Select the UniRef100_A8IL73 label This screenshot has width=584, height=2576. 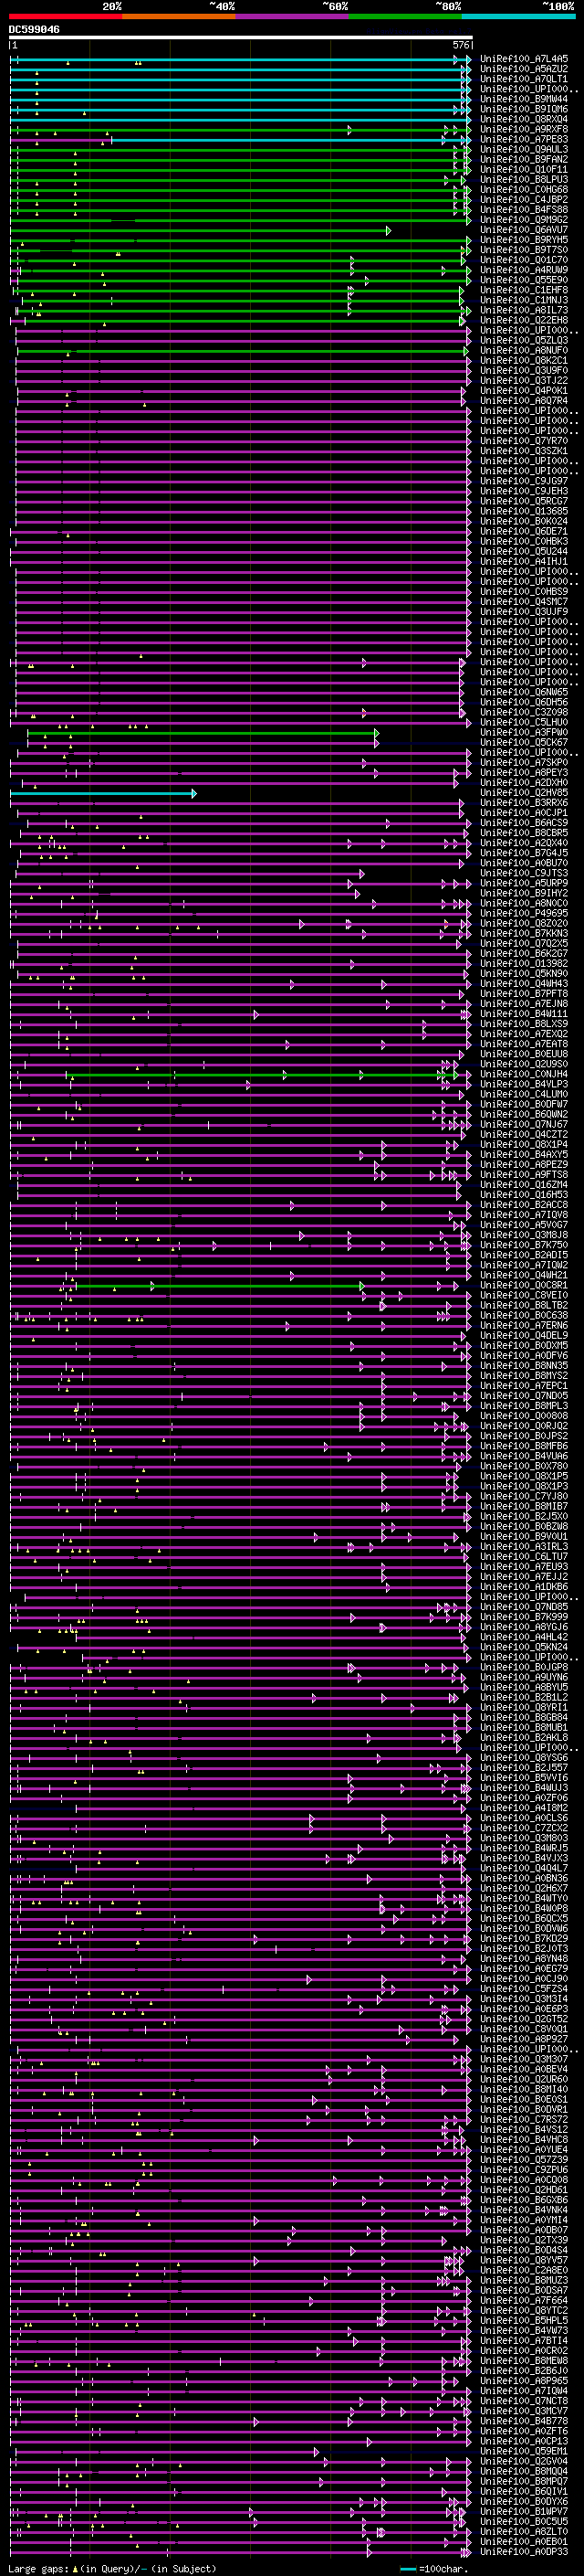point(523,310)
